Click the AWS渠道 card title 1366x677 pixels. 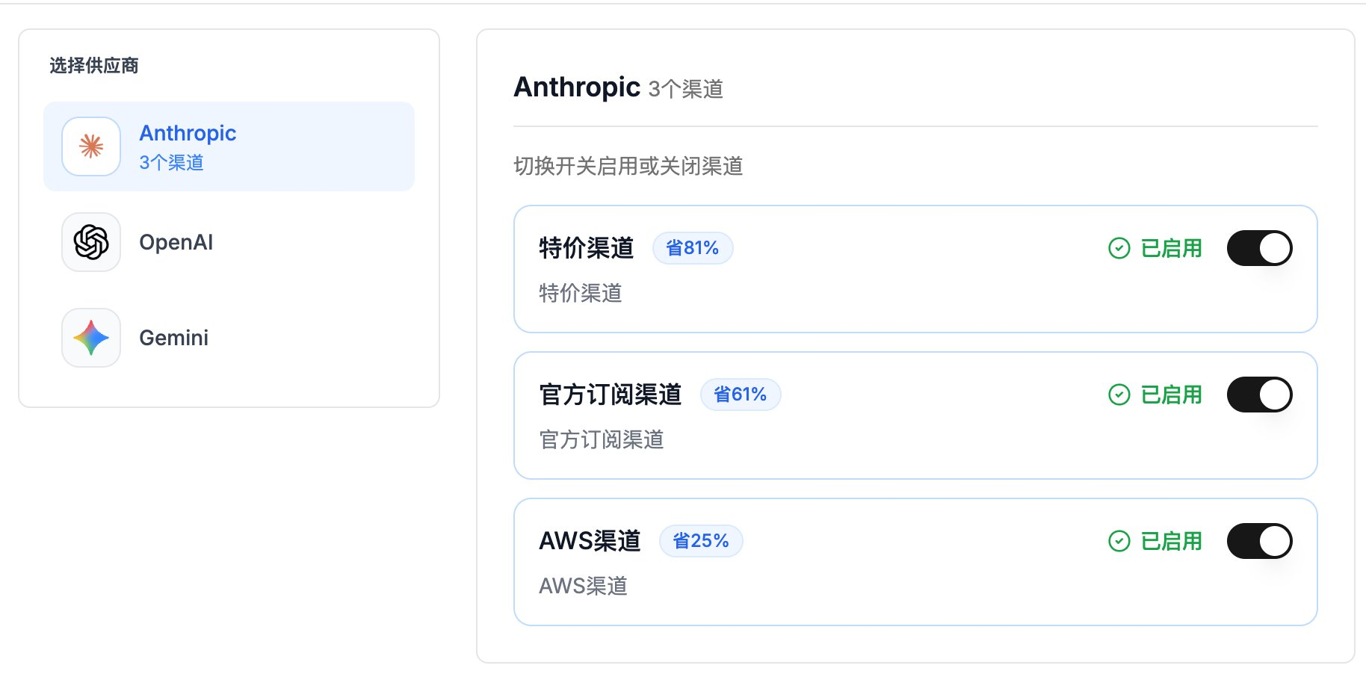(x=590, y=541)
